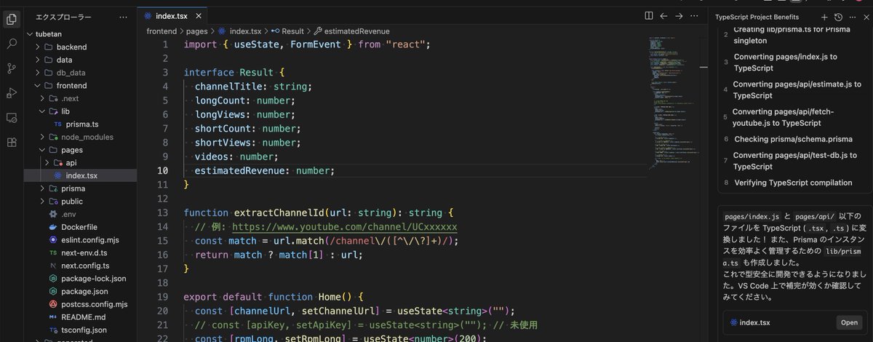Open the Source Control view

[x=12, y=68]
